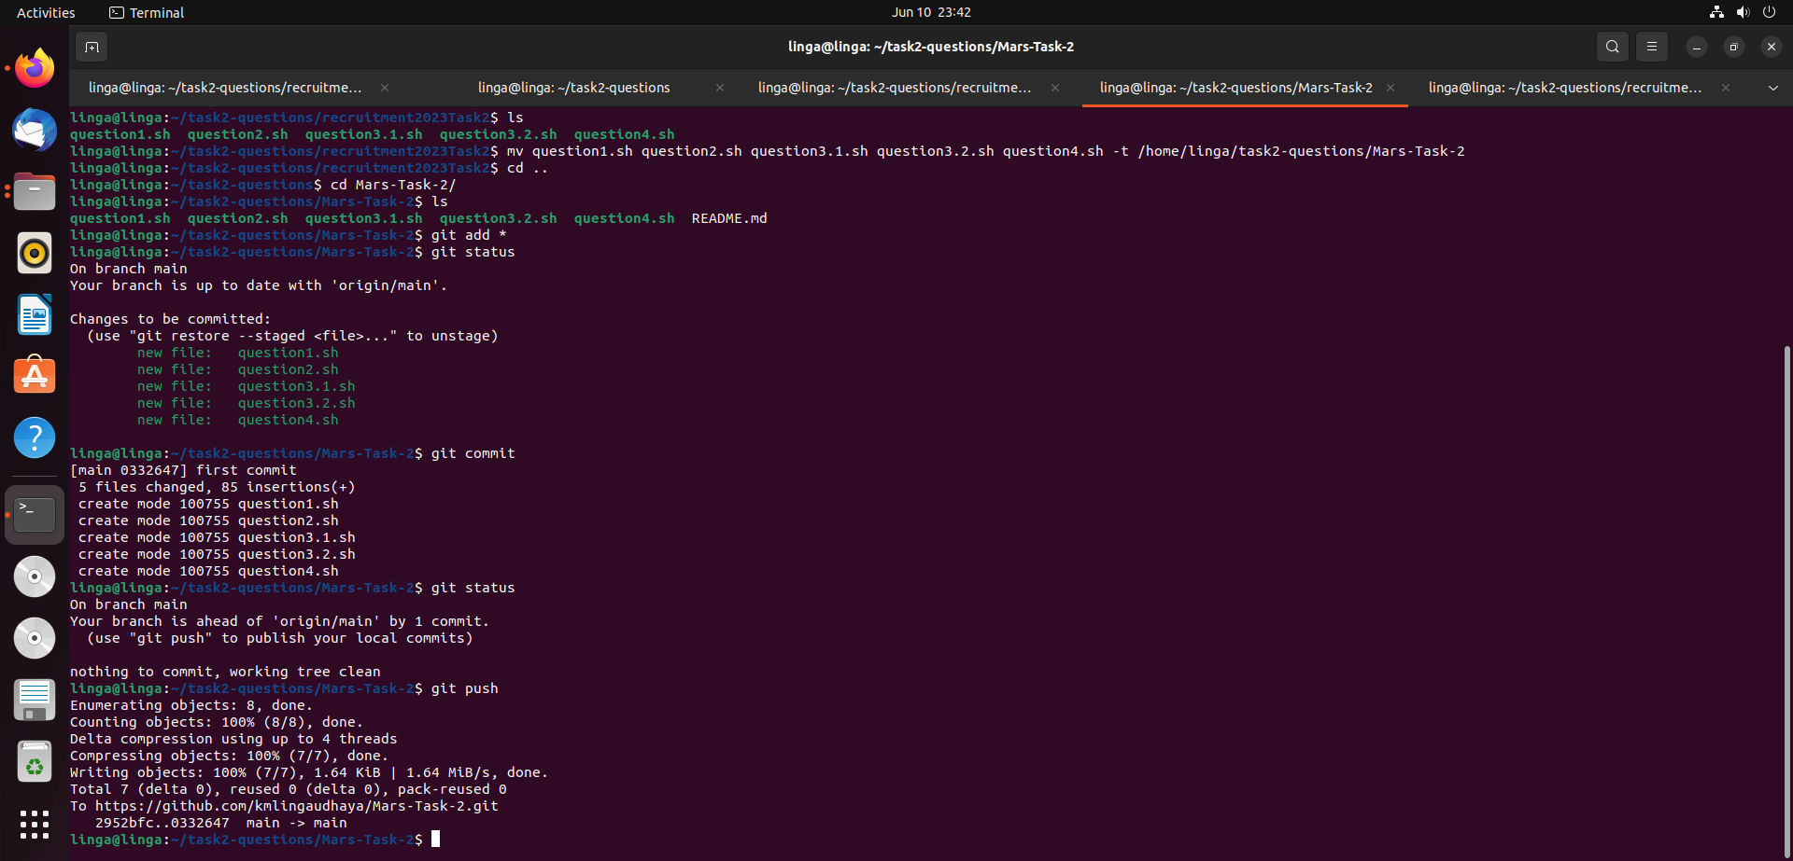This screenshot has height=861, width=1793.
Task: Switch to first recruitme... terminal tab
Action: pos(225,88)
